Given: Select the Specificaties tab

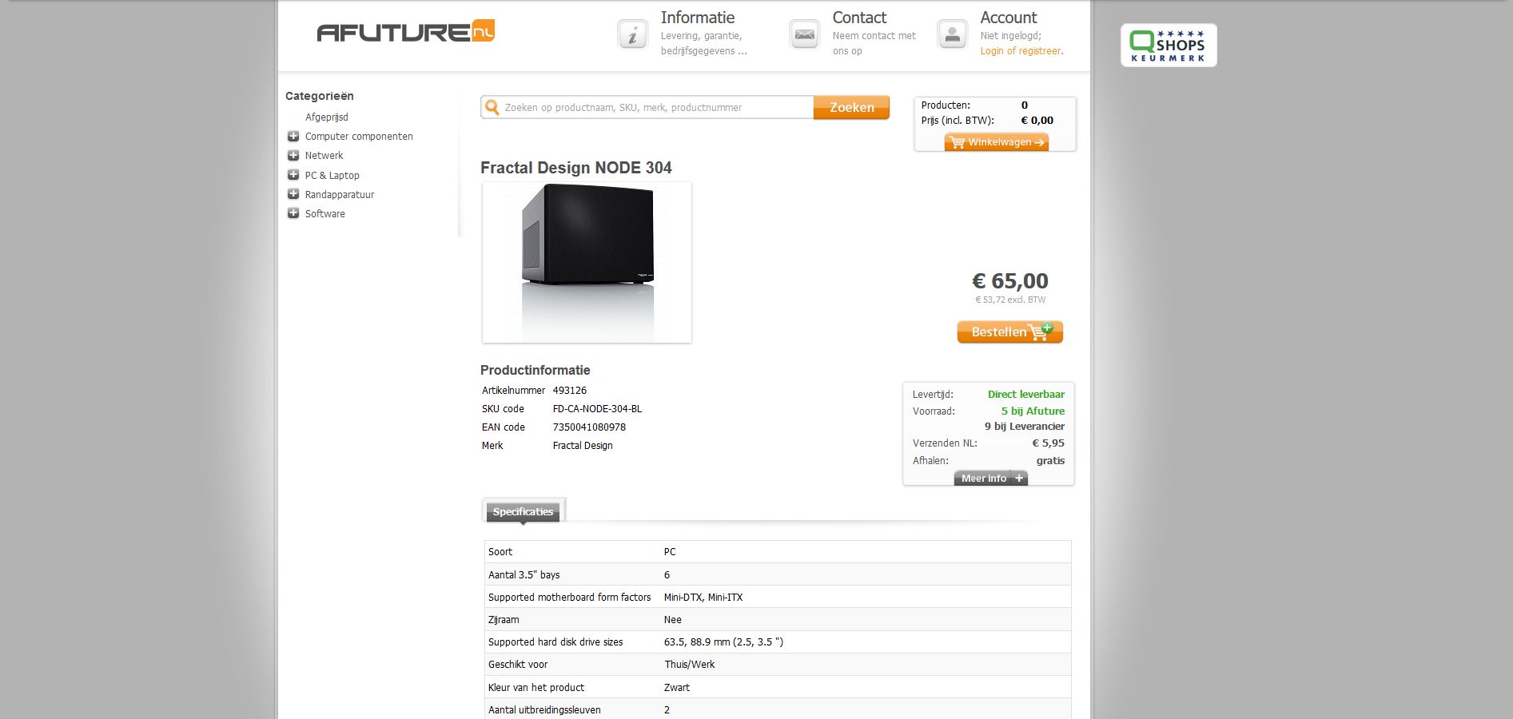Looking at the screenshot, I should click(523, 512).
